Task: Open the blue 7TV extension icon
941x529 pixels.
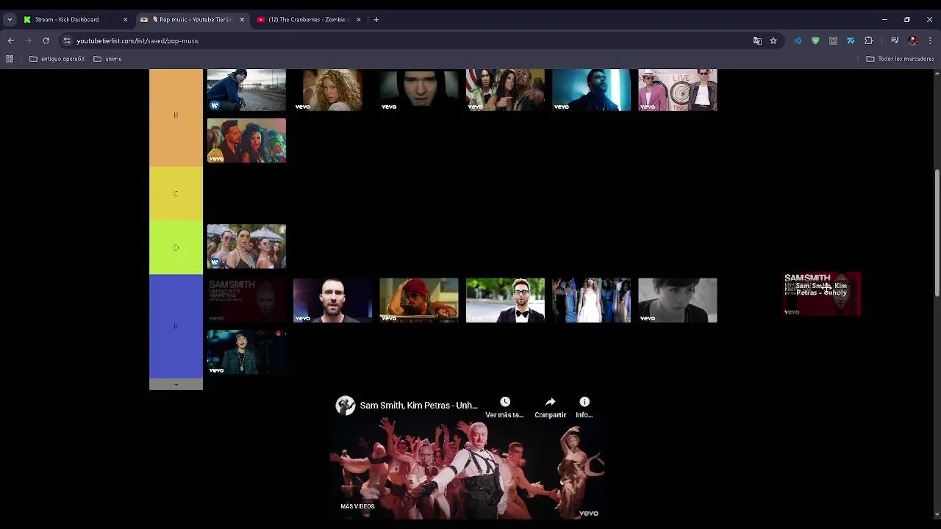Action: (x=851, y=41)
